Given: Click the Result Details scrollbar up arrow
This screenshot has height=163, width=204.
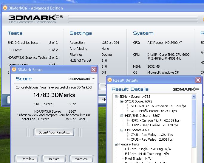Looking at the screenshot, I should click(x=194, y=97).
